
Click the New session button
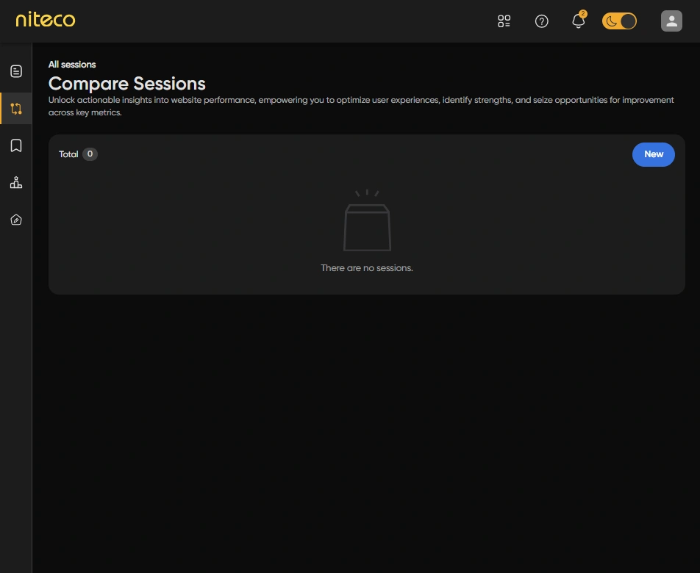653,154
